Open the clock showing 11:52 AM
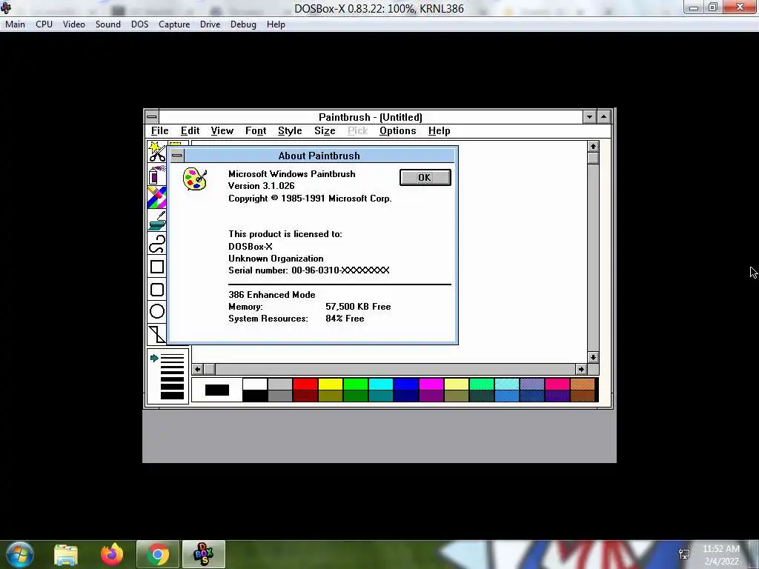Image resolution: width=759 pixels, height=569 pixels. [721, 554]
